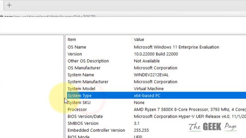246x138 pixels.
Task: Select the 'Virtual Machine' value
Action: [x=149, y=89]
